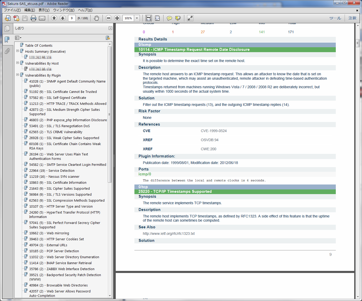The width and height of the screenshot is (362, 301).
Task: Open zoom percentage dropdown arrow
Action: tap(137, 18)
